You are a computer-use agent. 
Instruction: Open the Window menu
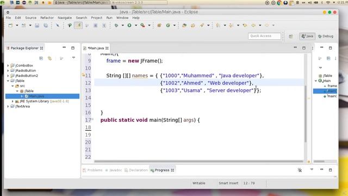pos(122,18)
